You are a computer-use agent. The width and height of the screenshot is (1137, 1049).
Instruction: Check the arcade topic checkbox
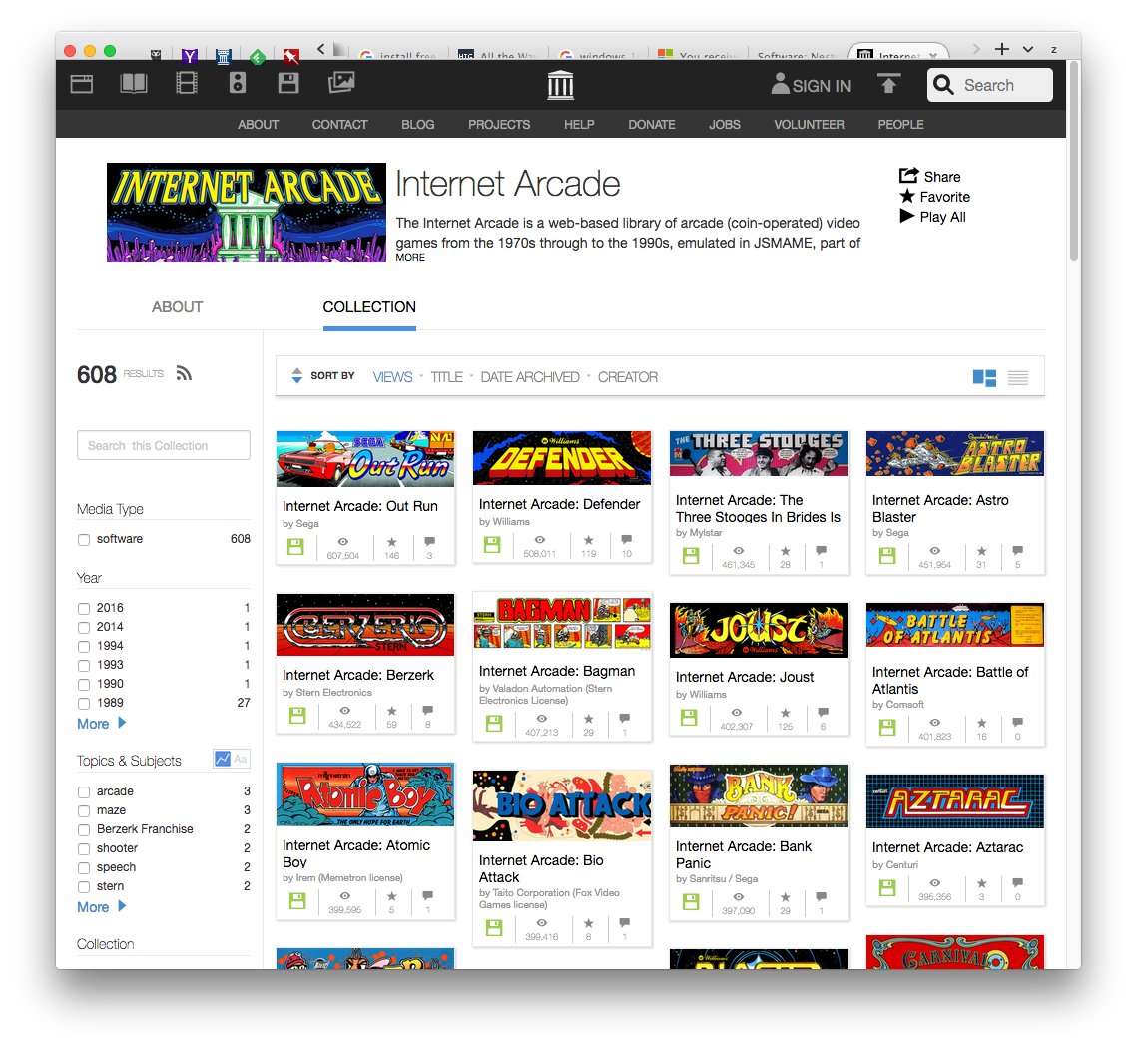coord(84,792)
